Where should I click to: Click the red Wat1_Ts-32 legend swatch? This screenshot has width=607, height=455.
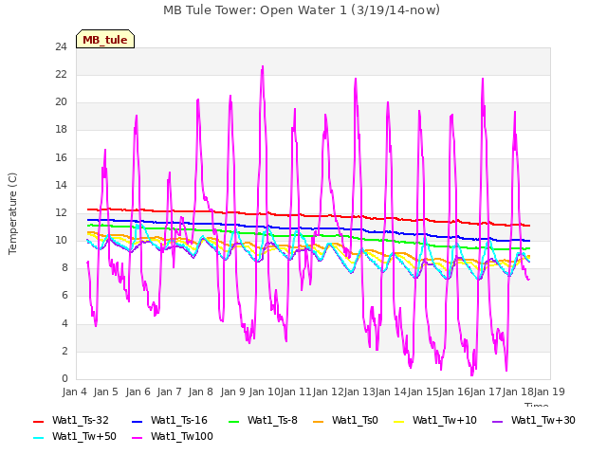click(x=38, y=421)
